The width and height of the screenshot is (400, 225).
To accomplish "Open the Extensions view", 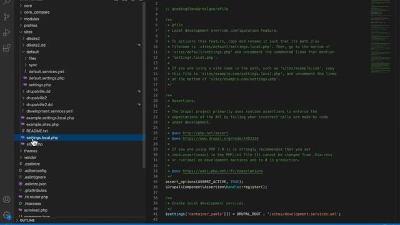I will click(x=7, y=48).
